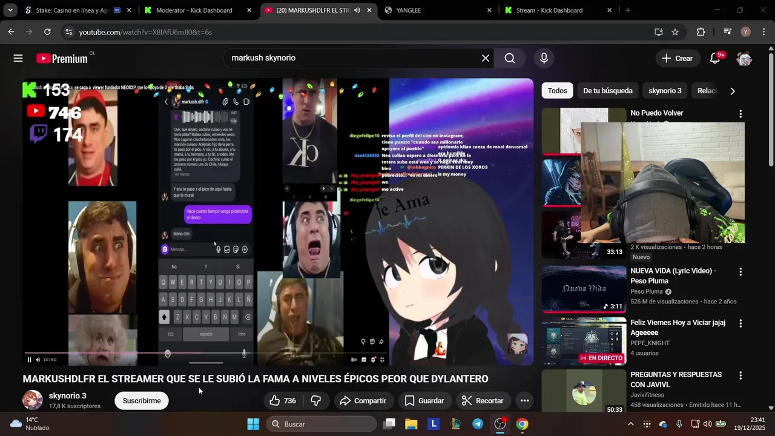Open the Crear button

point(677,58)
